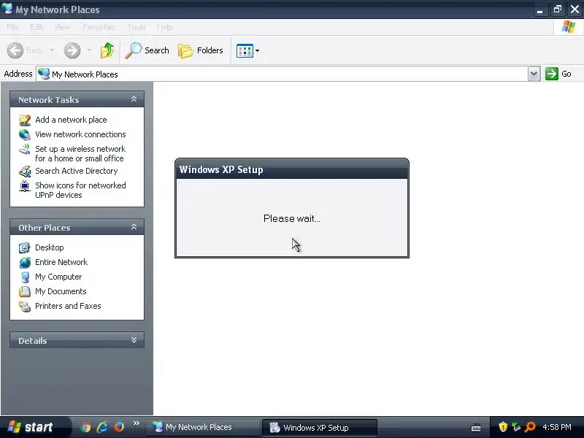Image resolution: width=584 pixels, height=438 pixels.
Task: Open the Address bar dropdown
Action: (x=534, y=74)
